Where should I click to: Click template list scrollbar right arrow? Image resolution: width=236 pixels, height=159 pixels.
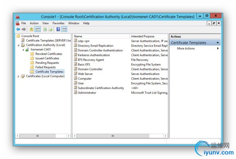[x=166, y=136]
